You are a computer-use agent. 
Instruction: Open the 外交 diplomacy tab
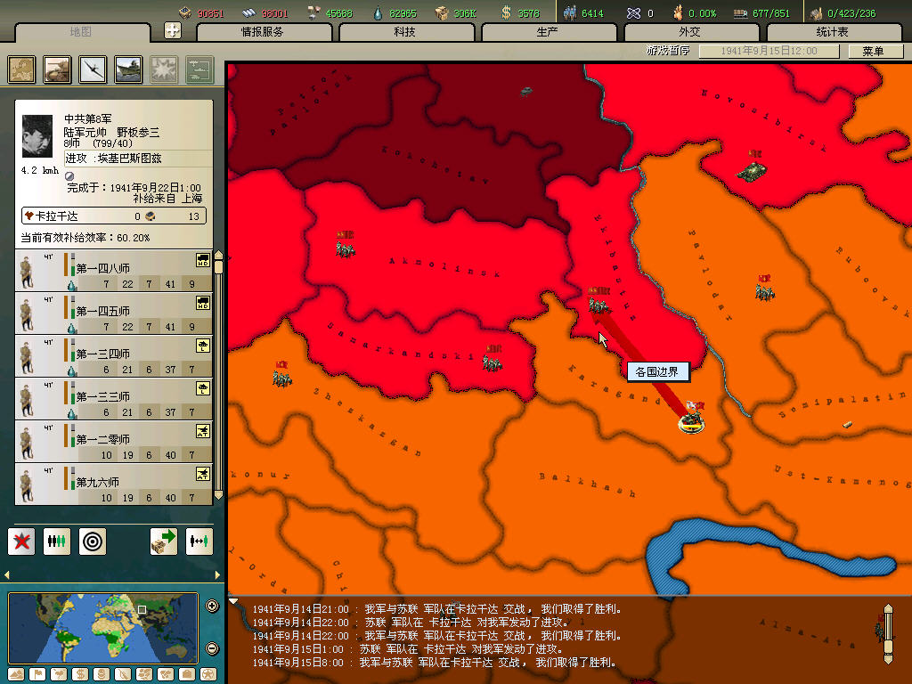click(x=690, y=32)
